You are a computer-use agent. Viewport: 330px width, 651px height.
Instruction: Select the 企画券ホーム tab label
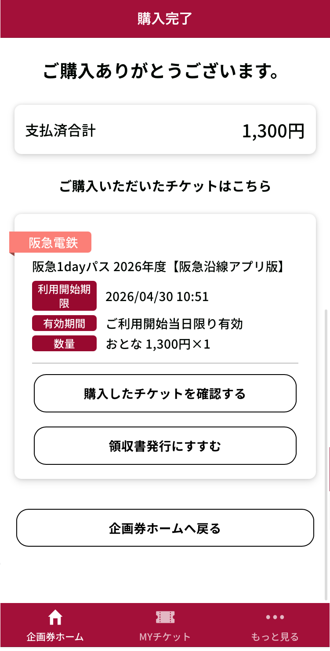(55, 636)
